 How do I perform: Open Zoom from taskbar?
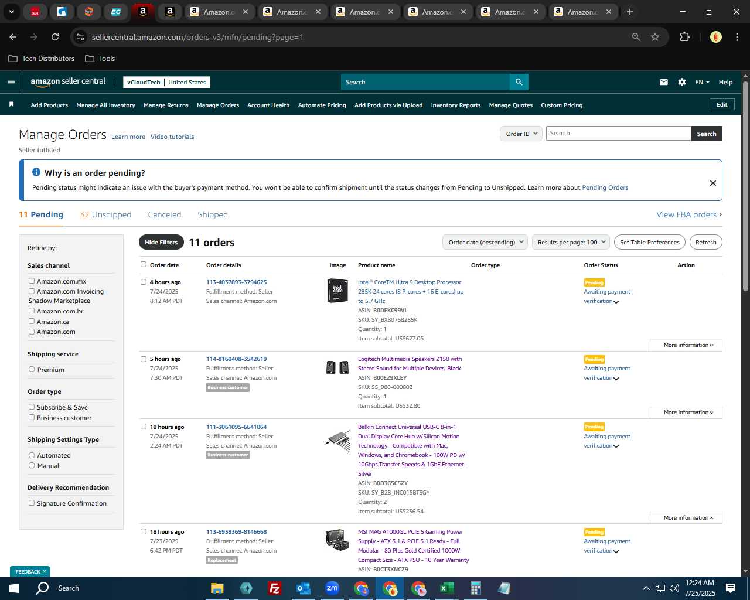(332, 588)
